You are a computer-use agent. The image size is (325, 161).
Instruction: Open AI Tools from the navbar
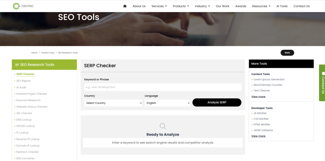tap(282, 6)
